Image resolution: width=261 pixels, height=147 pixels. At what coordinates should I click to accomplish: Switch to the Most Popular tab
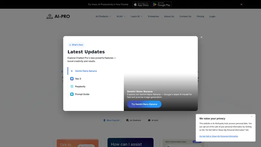pos(111,120)
